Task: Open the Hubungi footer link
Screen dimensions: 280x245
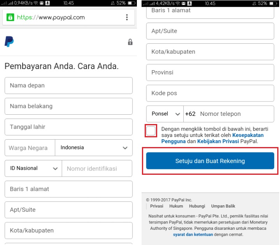Action: tap(197, 206)
